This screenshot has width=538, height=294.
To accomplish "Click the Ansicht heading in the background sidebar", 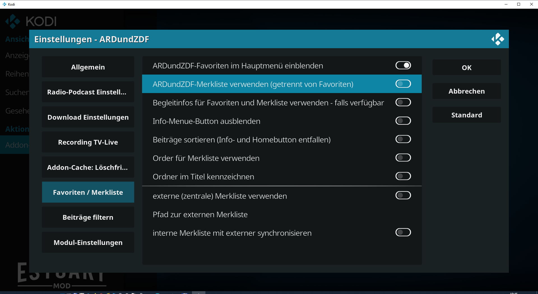I will point(17,39).
